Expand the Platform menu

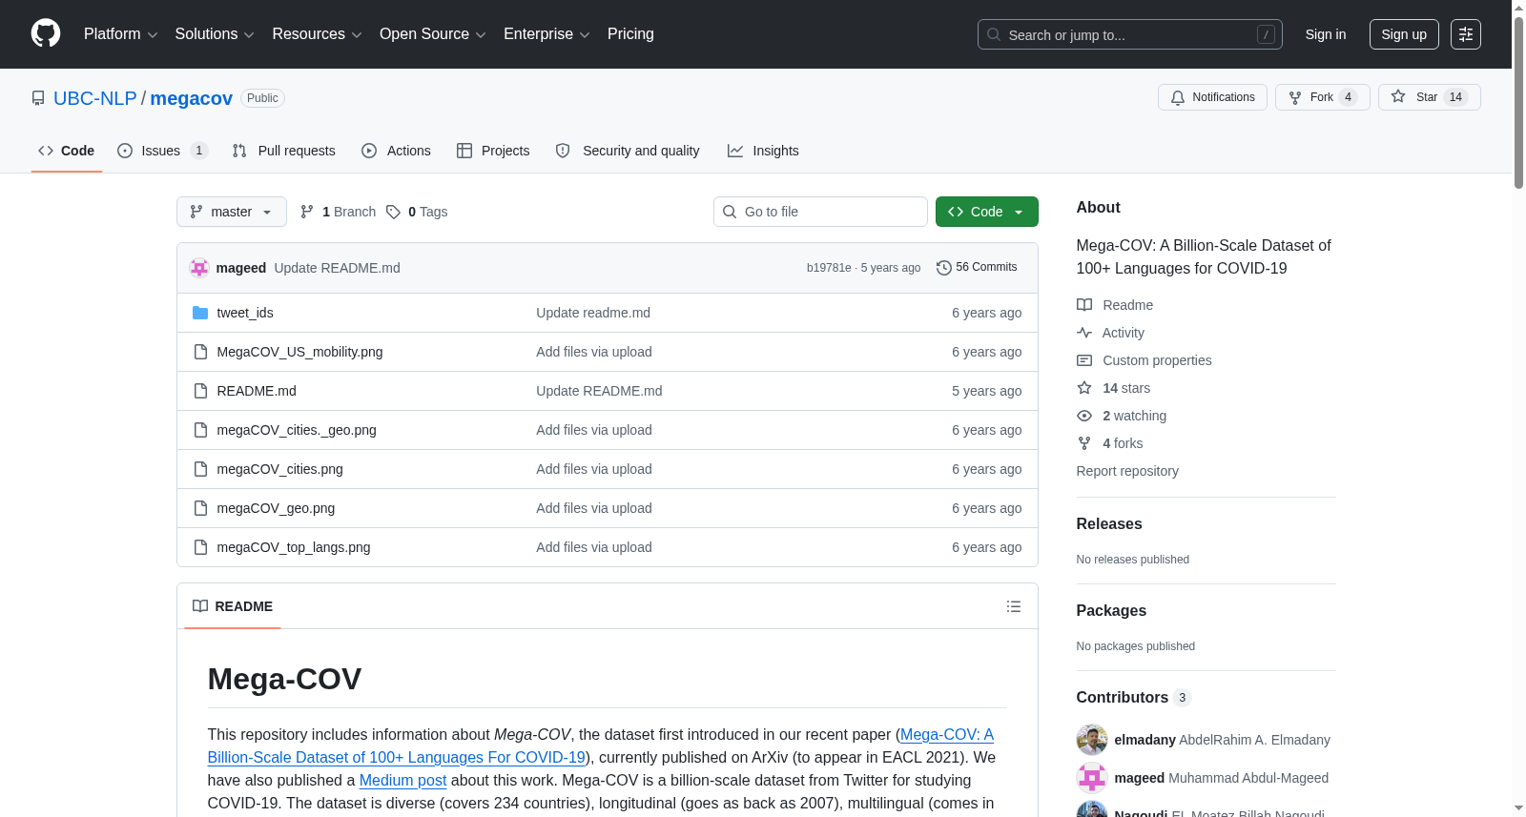coord(120,34)
